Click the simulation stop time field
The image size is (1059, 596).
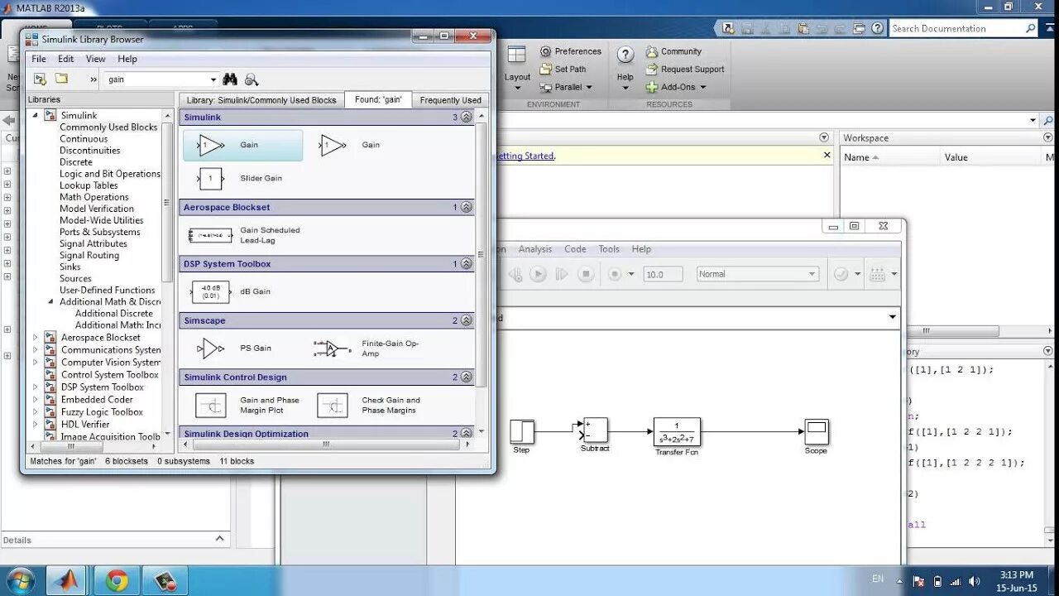click(x=663, y=274)
